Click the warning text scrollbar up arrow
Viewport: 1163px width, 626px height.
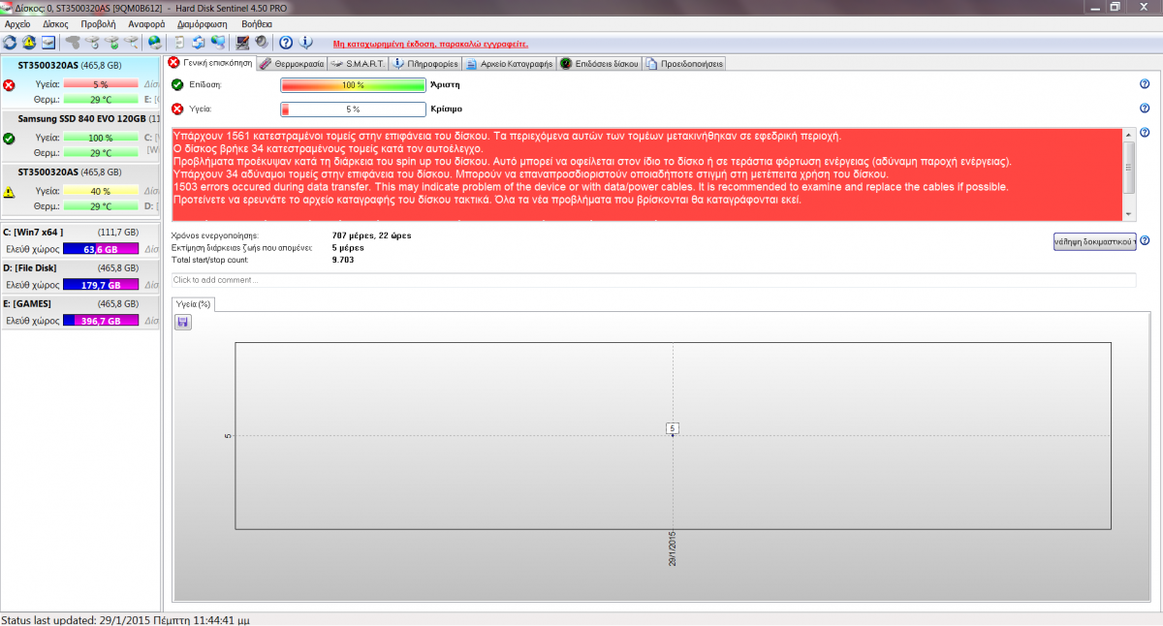[1129, 135]
